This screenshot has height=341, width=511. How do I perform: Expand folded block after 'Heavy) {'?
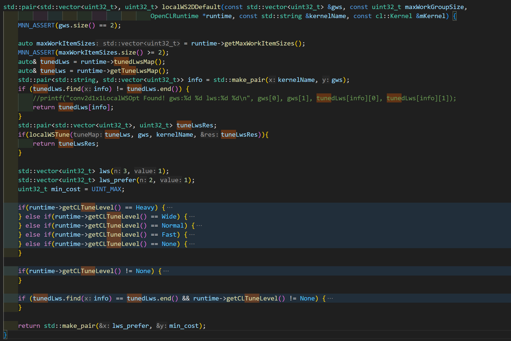click(170, 207)
